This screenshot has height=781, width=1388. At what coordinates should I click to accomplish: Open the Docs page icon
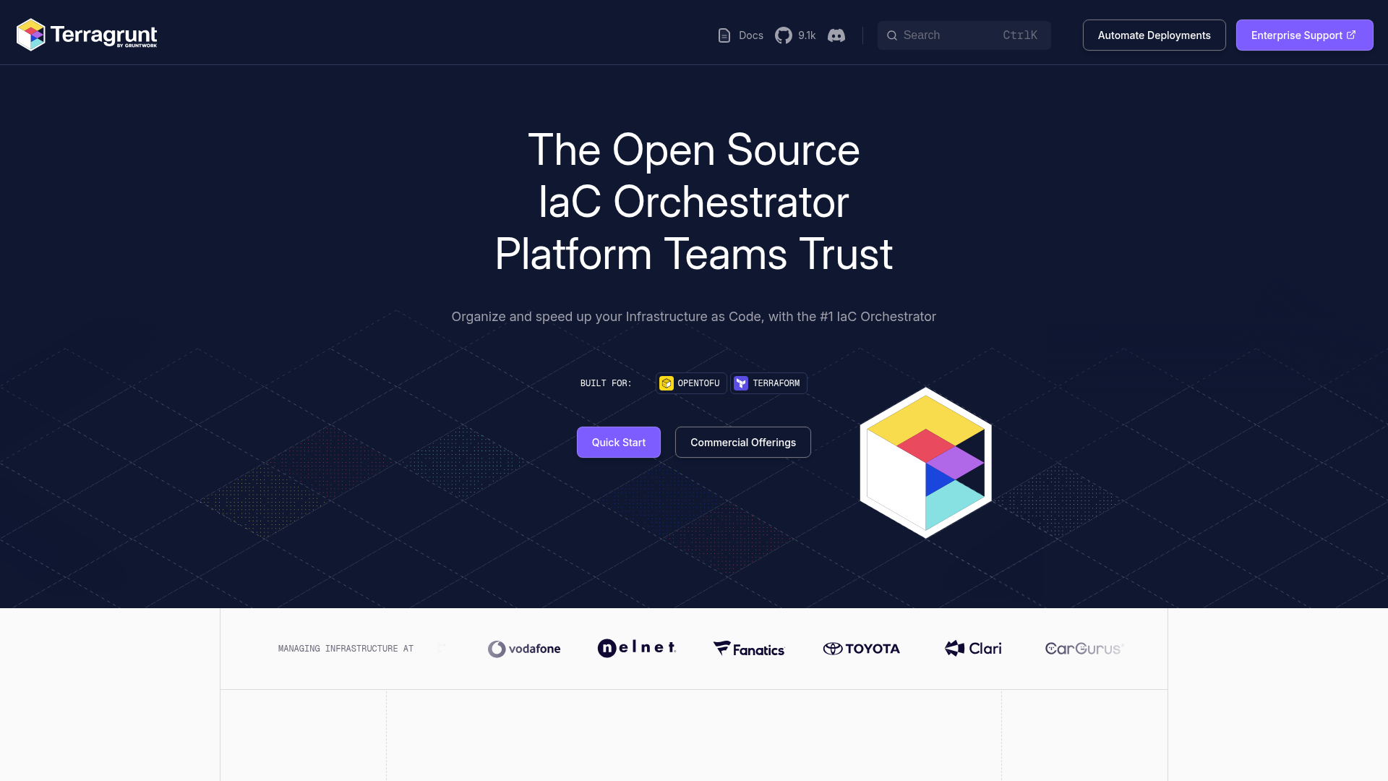[x=724, y=35]
